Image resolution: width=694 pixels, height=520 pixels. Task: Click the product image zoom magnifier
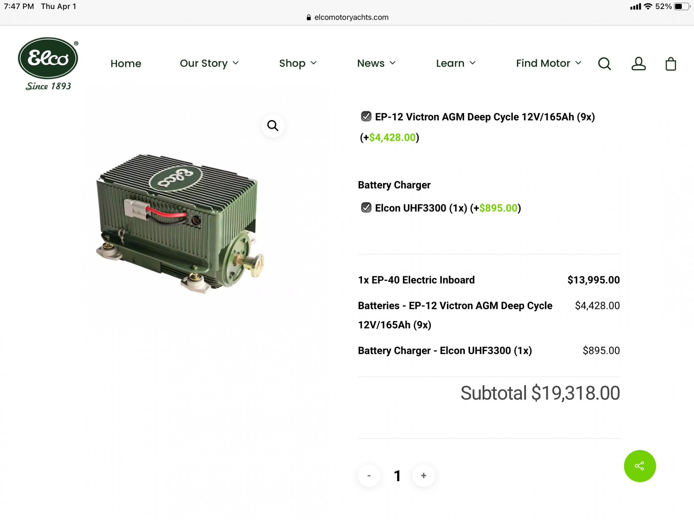(273, 125)
